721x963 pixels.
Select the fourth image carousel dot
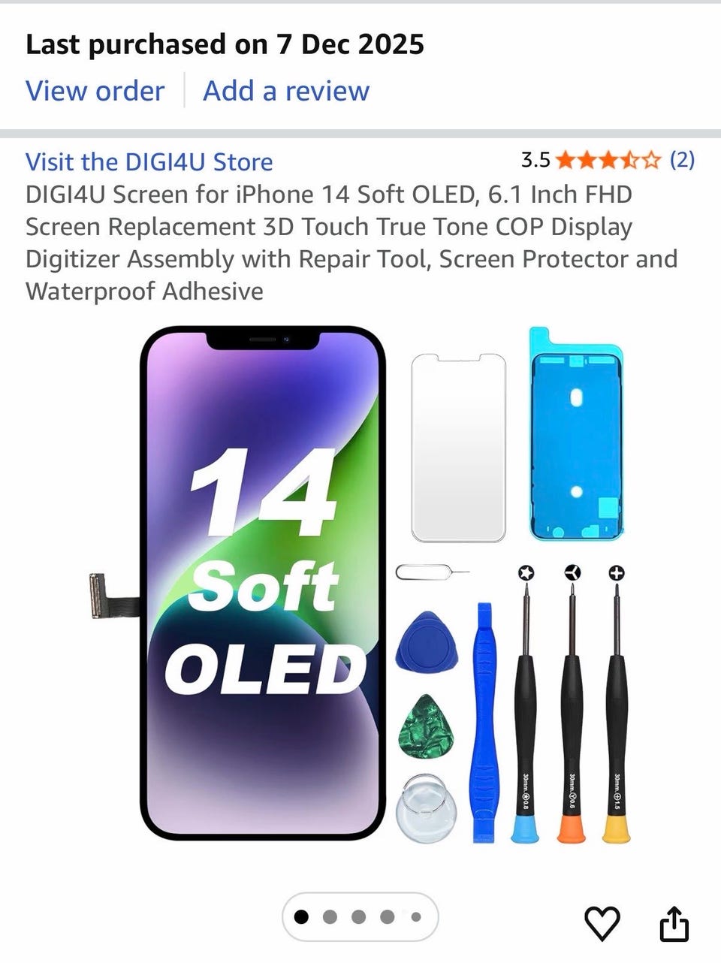(x=387, y=916)
